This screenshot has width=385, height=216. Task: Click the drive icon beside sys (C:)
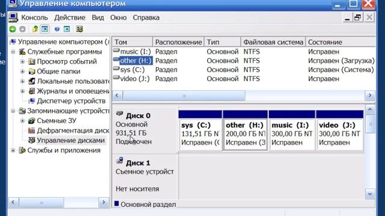(116, 69)
